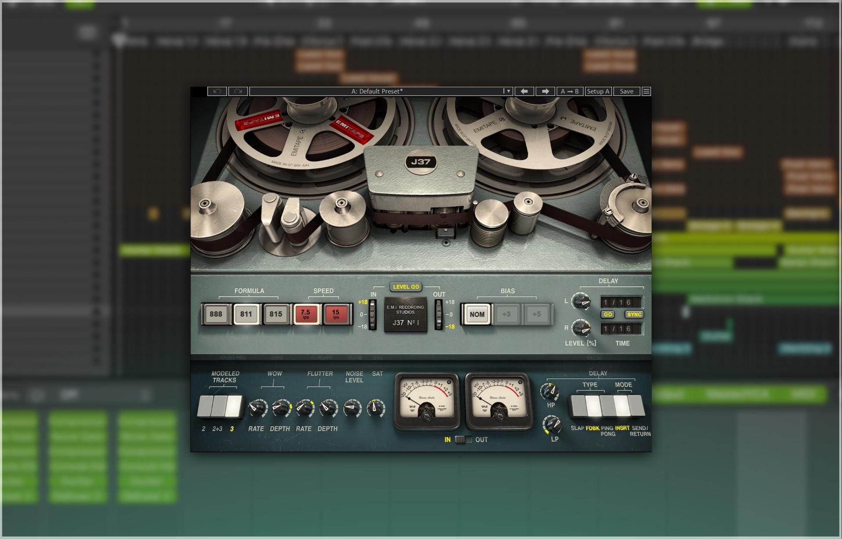Click the L delay time display
The height and width of the screenshot is (539, 842).
pyautogui.click(x=621, y=302)
